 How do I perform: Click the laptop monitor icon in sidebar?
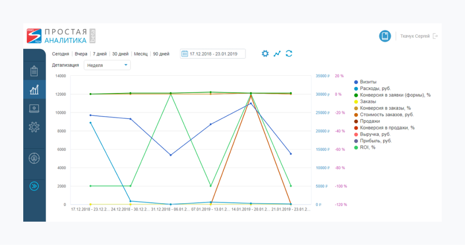coord(34,108)
